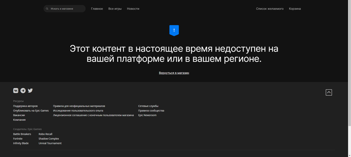Open Опубликовать на Epic Games link
Image resolution: width=351 pixels, height=157 pixels.
(31, 111)
